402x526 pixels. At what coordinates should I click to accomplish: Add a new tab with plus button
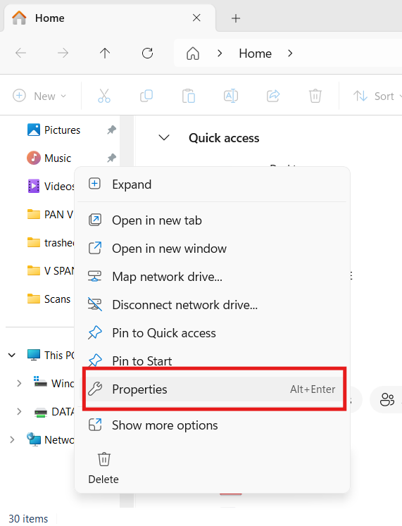pyautogui.click(x=236, y=18)
